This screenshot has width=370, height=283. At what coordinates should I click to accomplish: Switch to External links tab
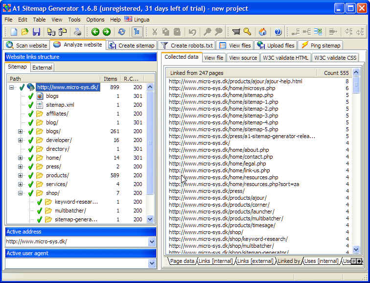(x=42, y=68)
